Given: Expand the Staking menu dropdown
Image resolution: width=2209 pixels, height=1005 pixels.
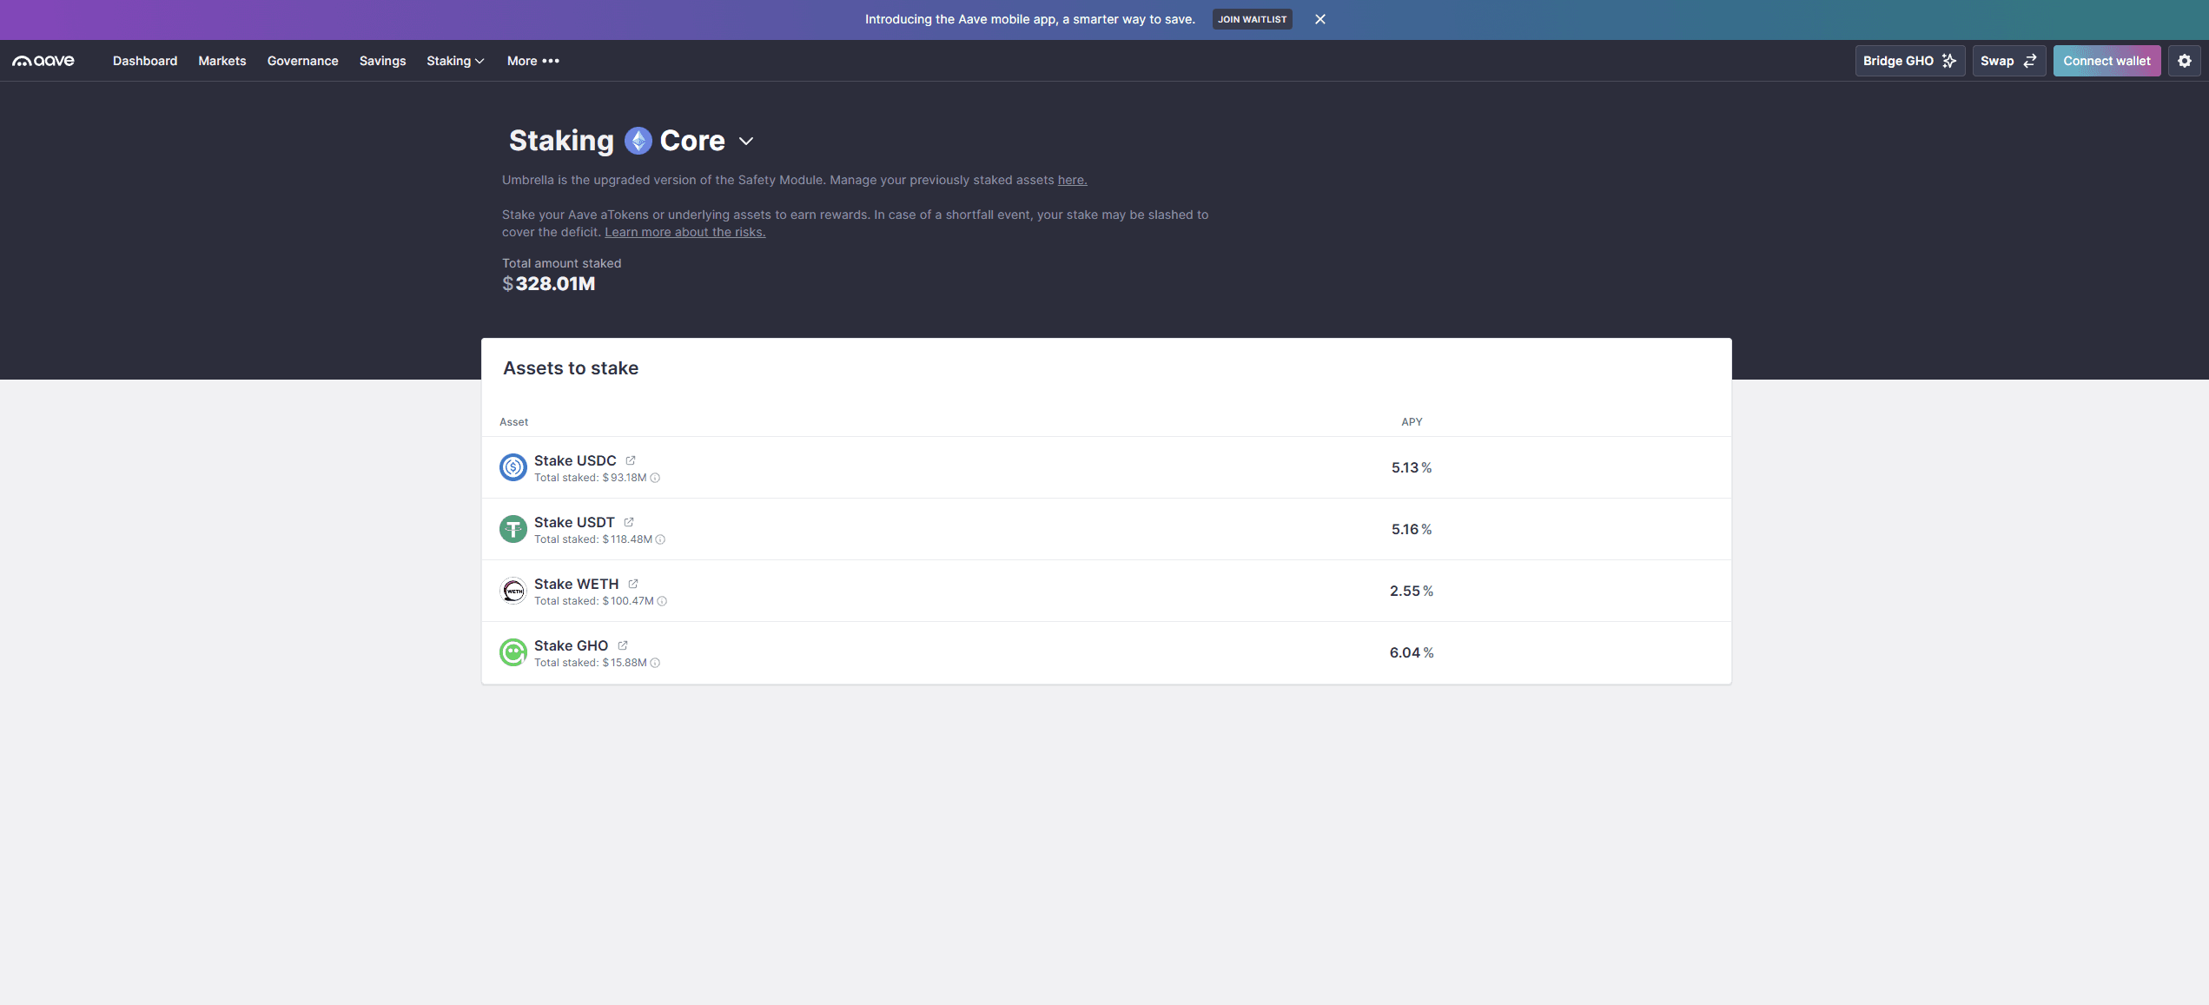Looking at the screenshot, I should [x=455, y=61].
